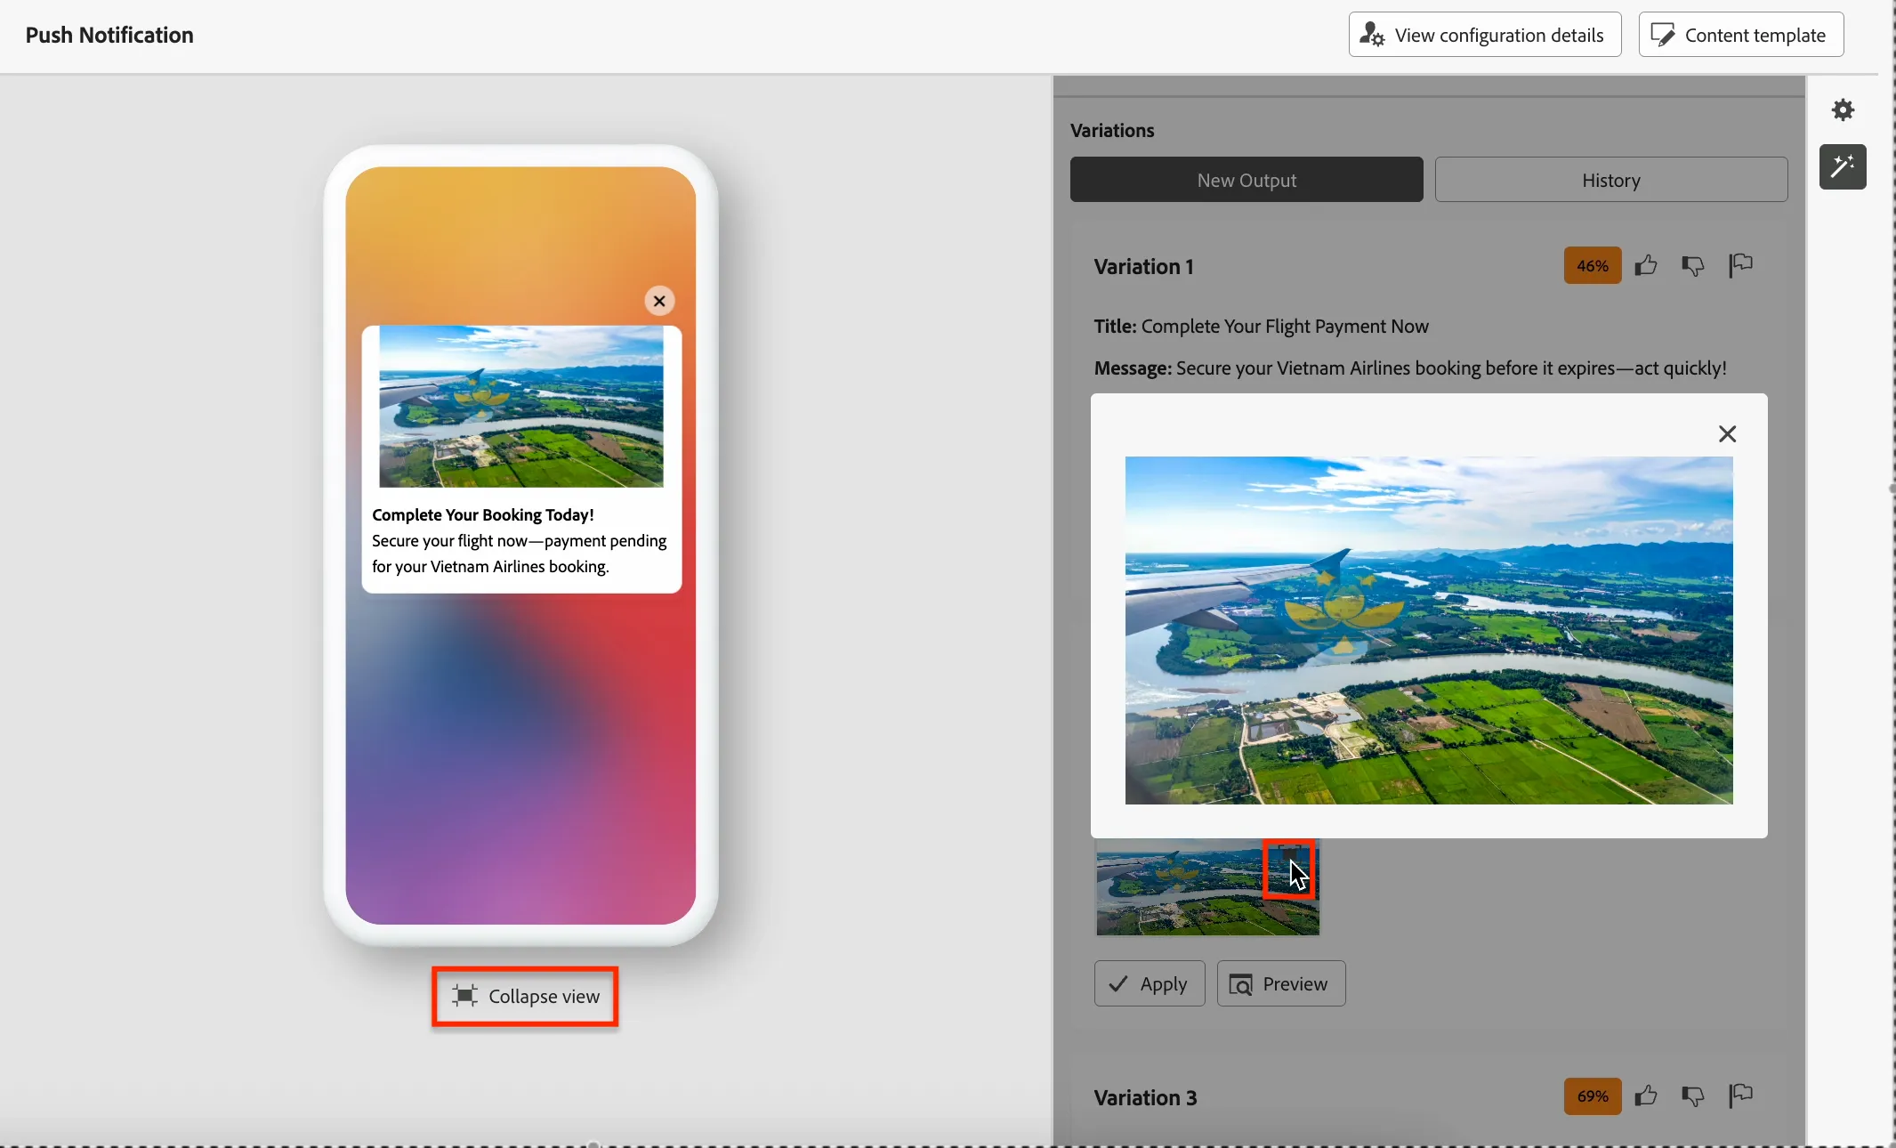Close the enlarged image popup

(x=1727, y=433)
